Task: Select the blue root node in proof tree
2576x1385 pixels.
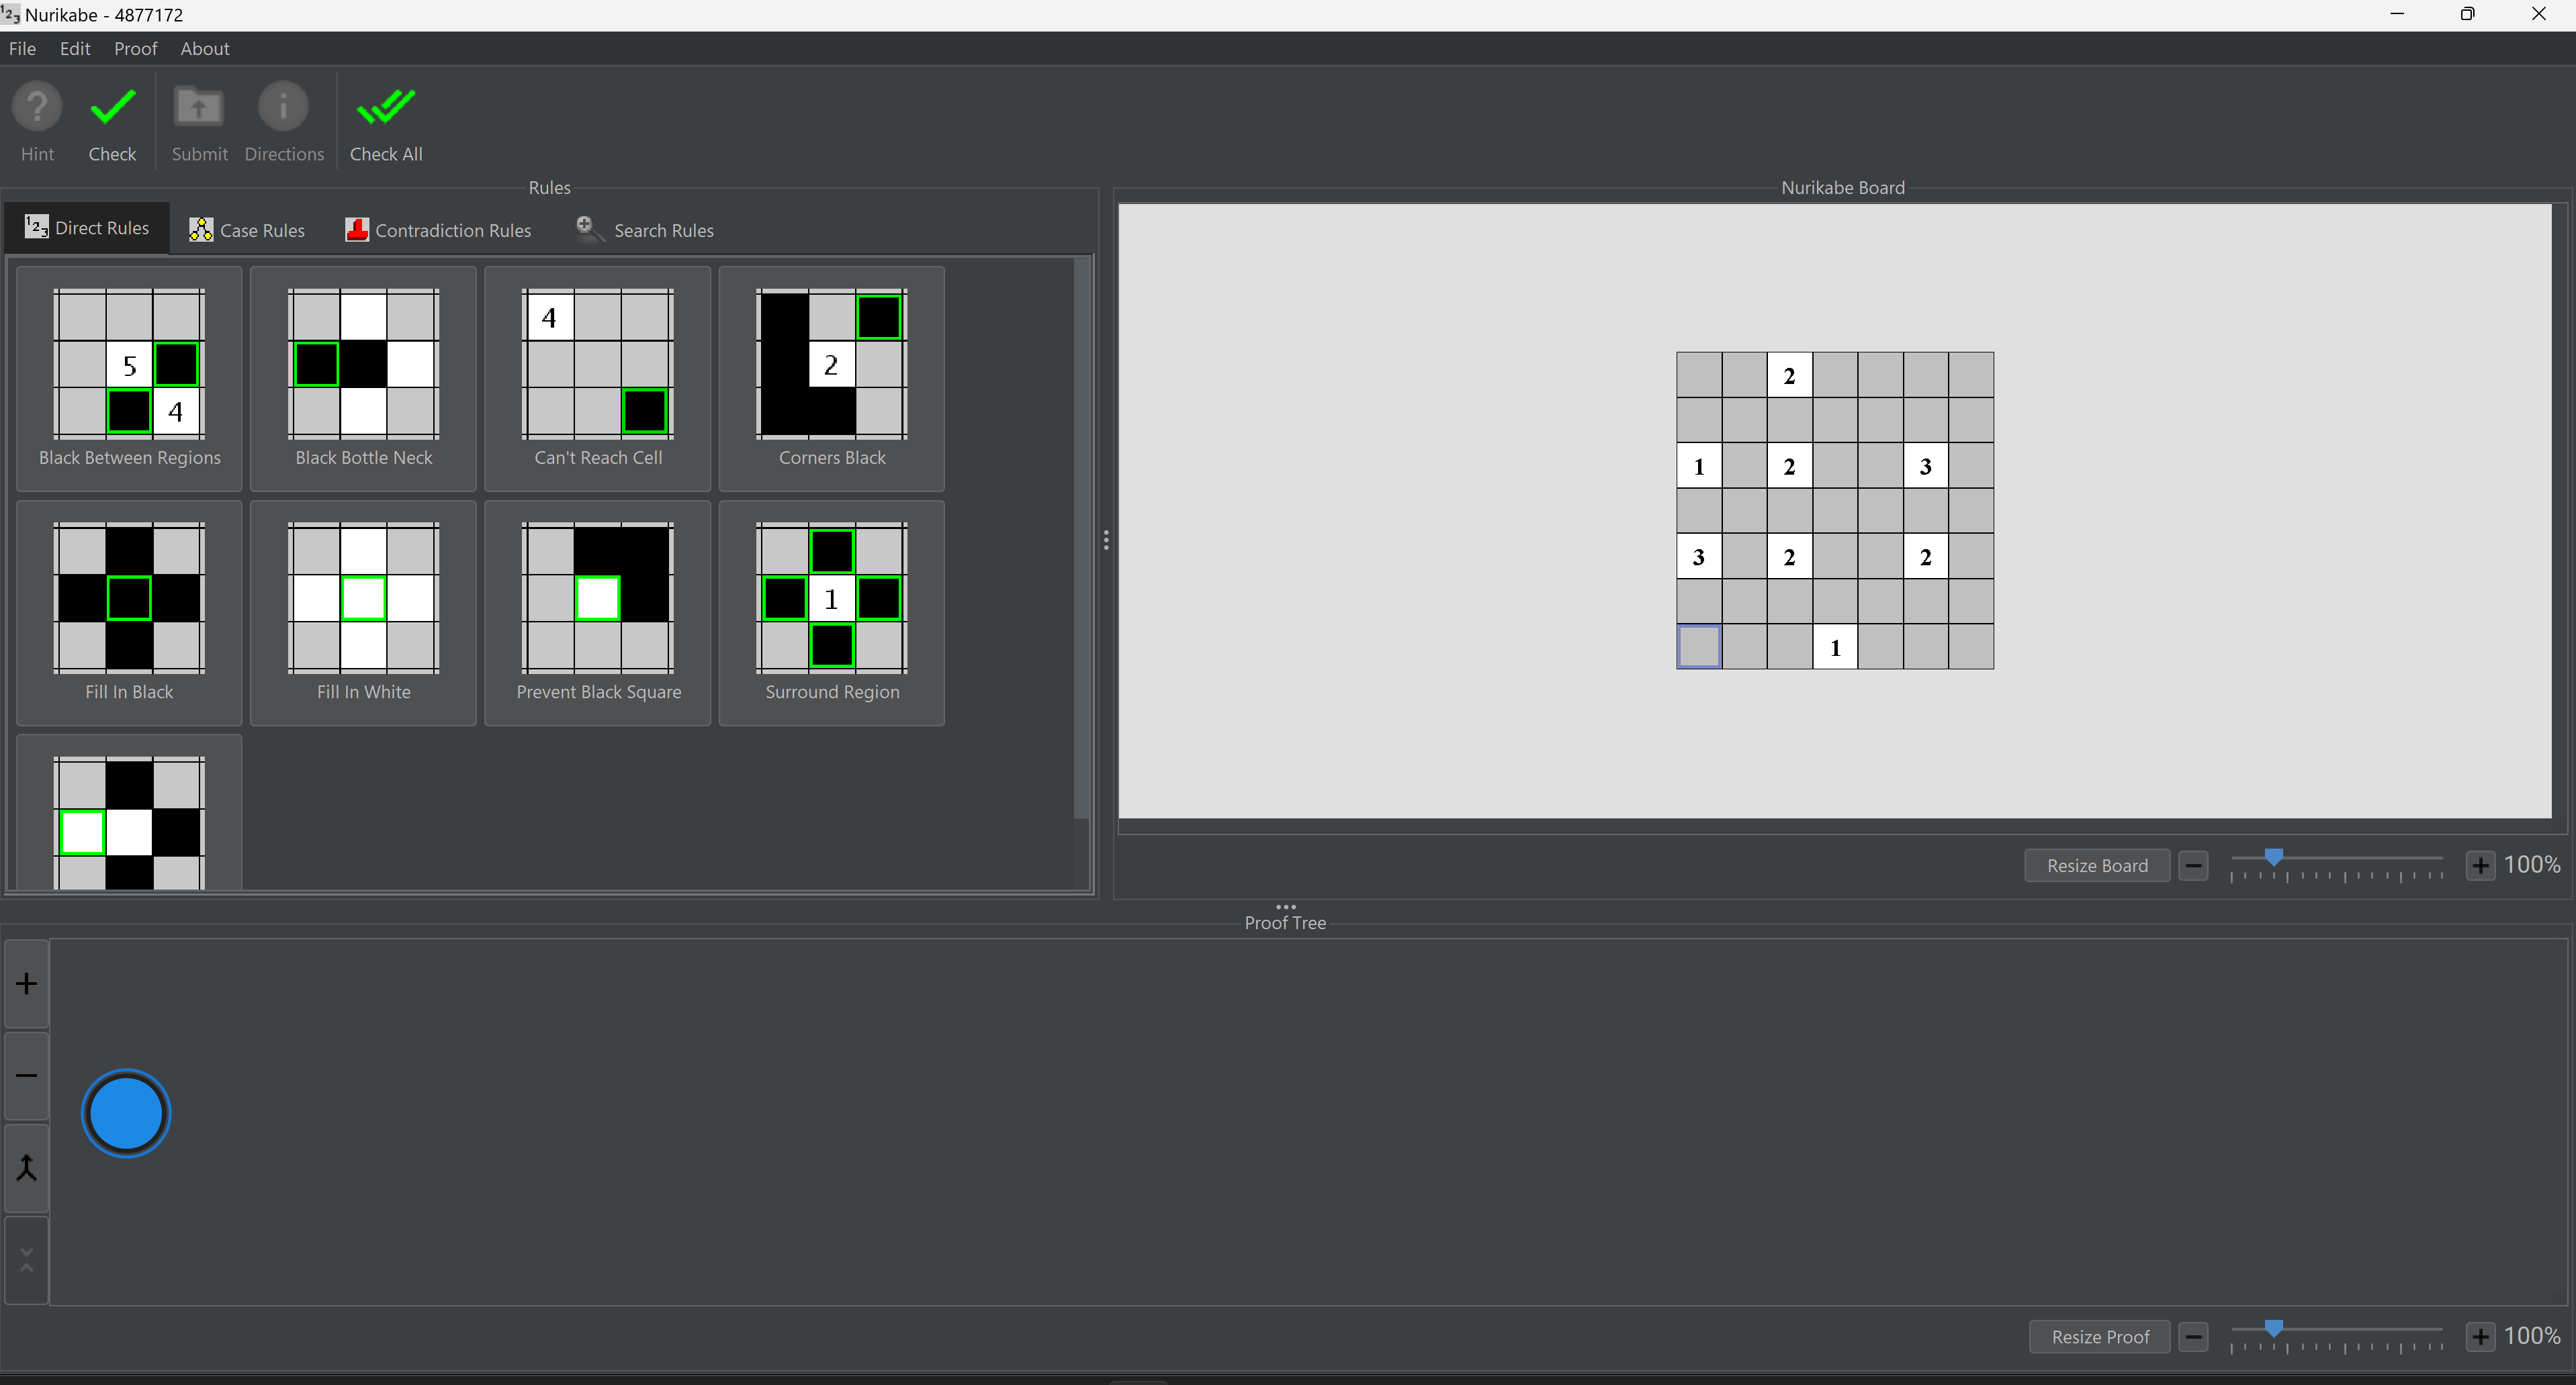Action: (126, 1113)
